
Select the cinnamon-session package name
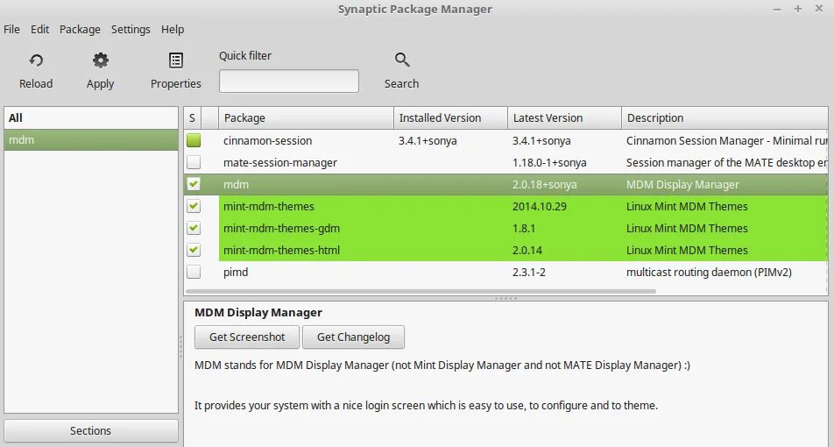pyautogui.click(x=267, y=140)
